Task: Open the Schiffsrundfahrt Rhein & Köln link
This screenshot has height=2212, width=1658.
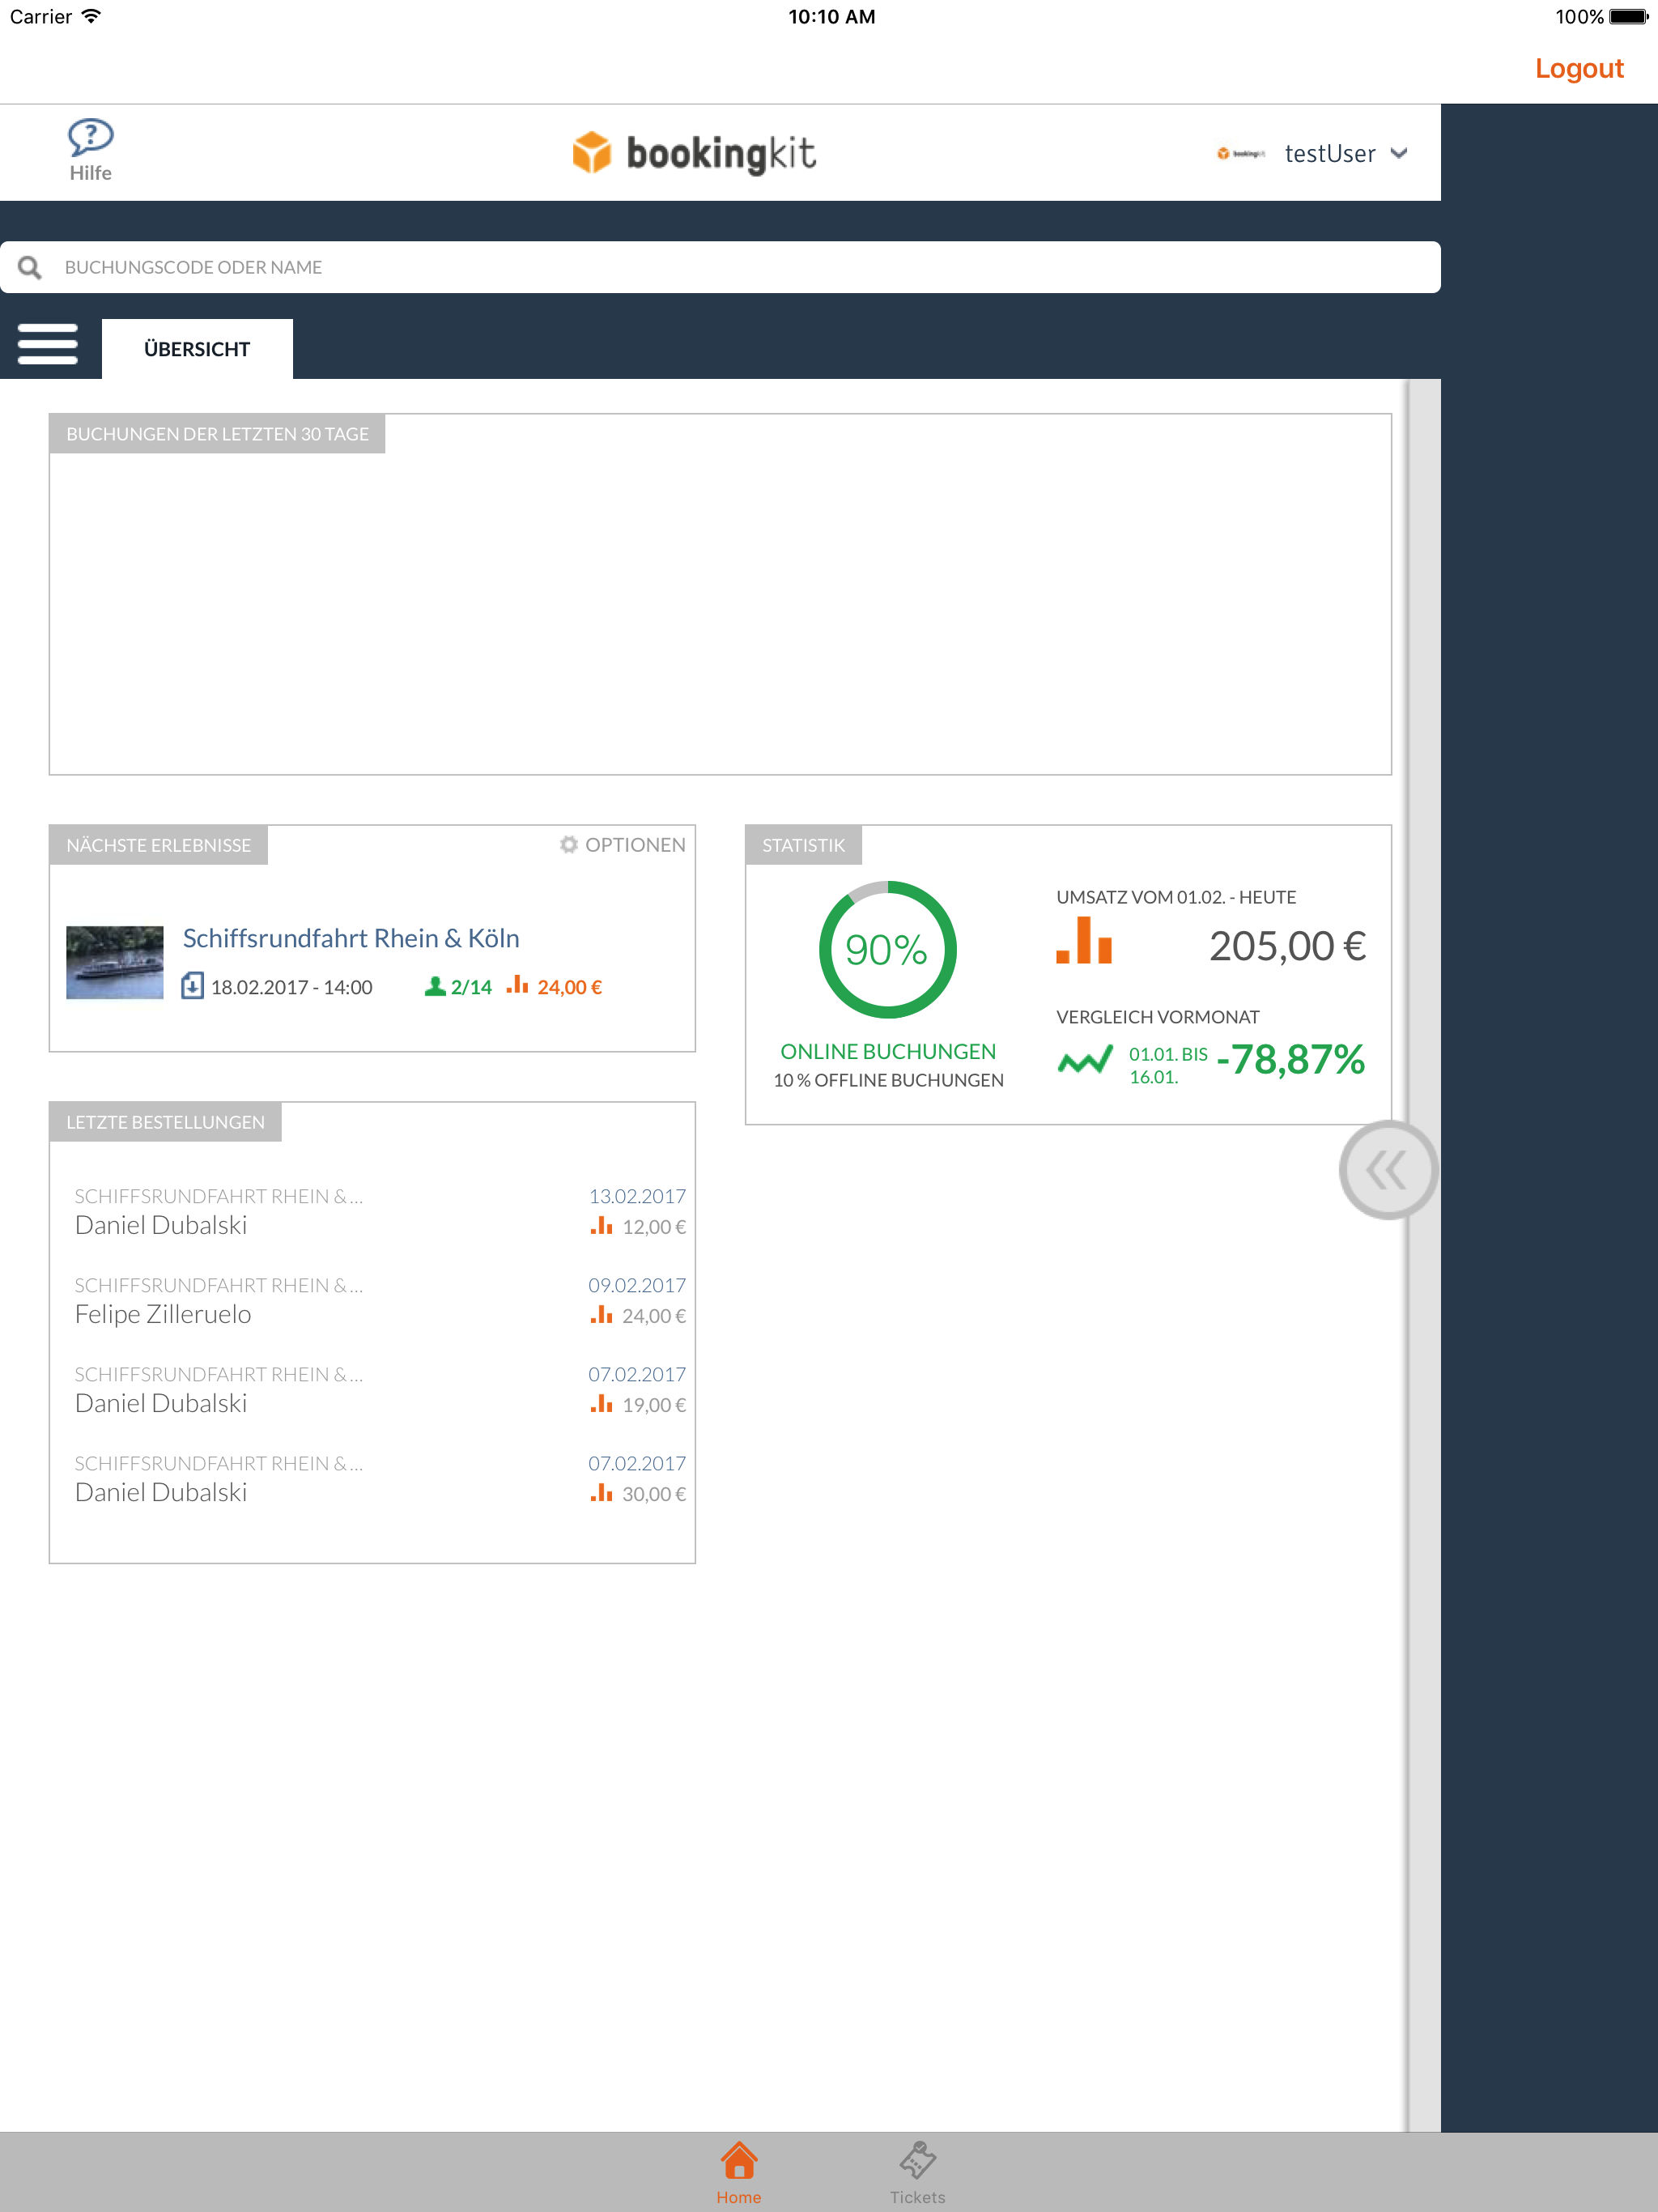Action: [351, 938]
